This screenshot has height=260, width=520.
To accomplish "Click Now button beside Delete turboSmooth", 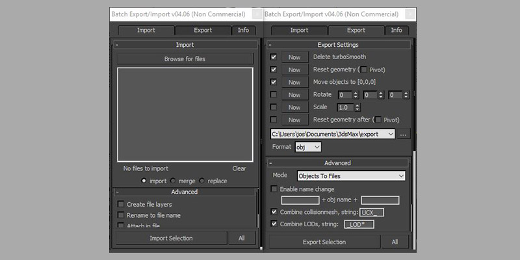I will (294, 57).
